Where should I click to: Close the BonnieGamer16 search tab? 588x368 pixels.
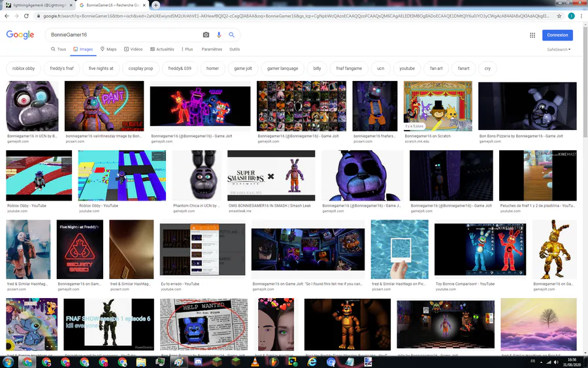[144, 5]
